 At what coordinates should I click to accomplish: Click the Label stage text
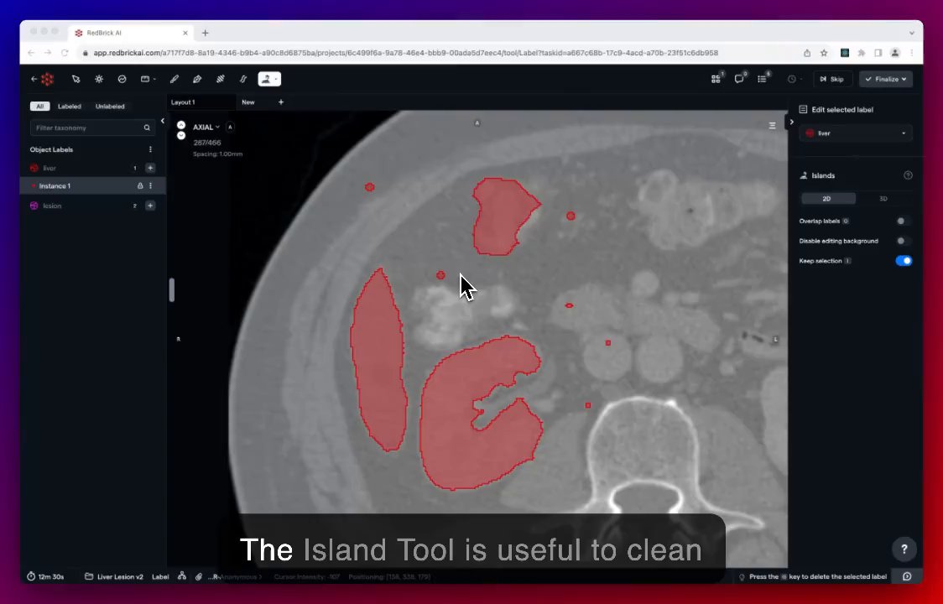(160, 576)
